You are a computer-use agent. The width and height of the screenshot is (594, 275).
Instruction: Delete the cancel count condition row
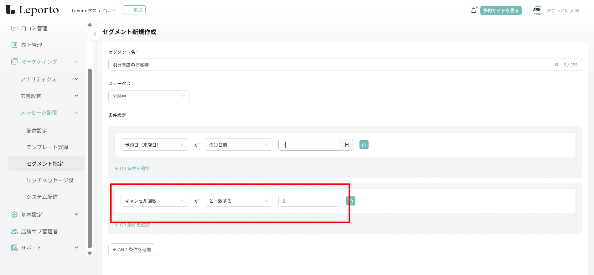tap(351, 201)
